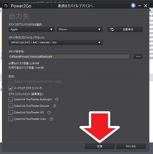Click the media save path field
This screenshot has width=153, height=154.
pyautogui.click(x=69, y=57)
